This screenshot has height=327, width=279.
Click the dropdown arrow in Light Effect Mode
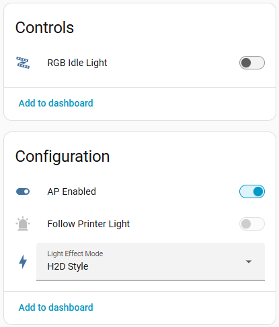pyautogui.click(x=249, y=262)
